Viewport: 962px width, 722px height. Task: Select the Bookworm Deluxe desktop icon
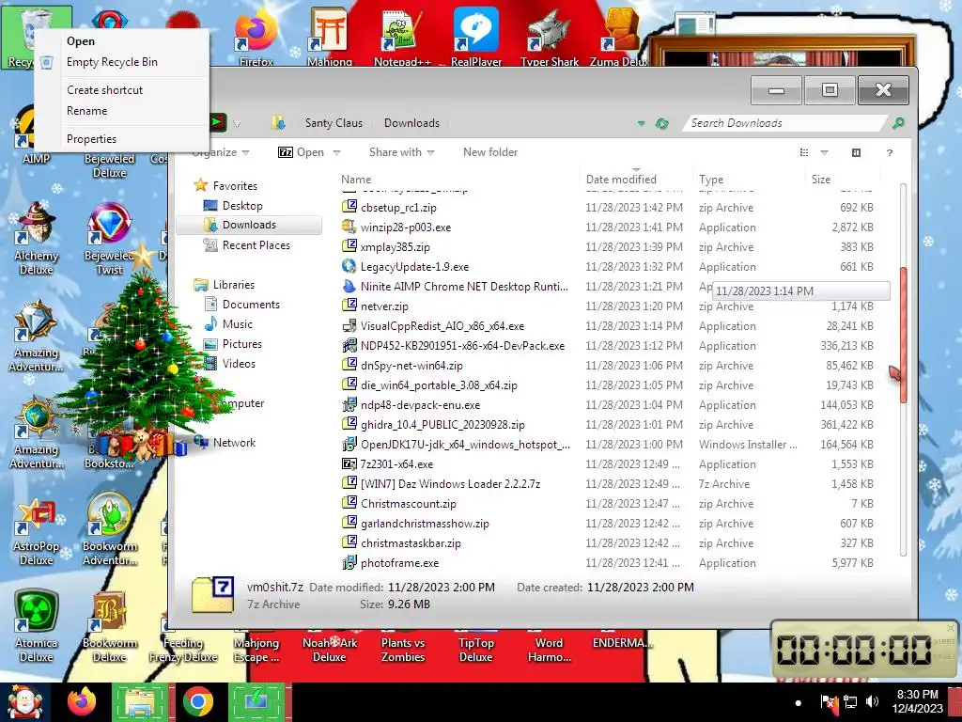click(109, 626)
